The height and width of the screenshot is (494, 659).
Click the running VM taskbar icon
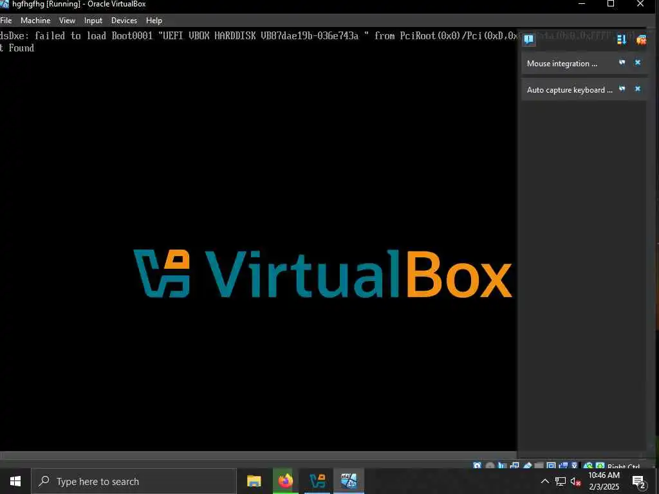point(348,481)
